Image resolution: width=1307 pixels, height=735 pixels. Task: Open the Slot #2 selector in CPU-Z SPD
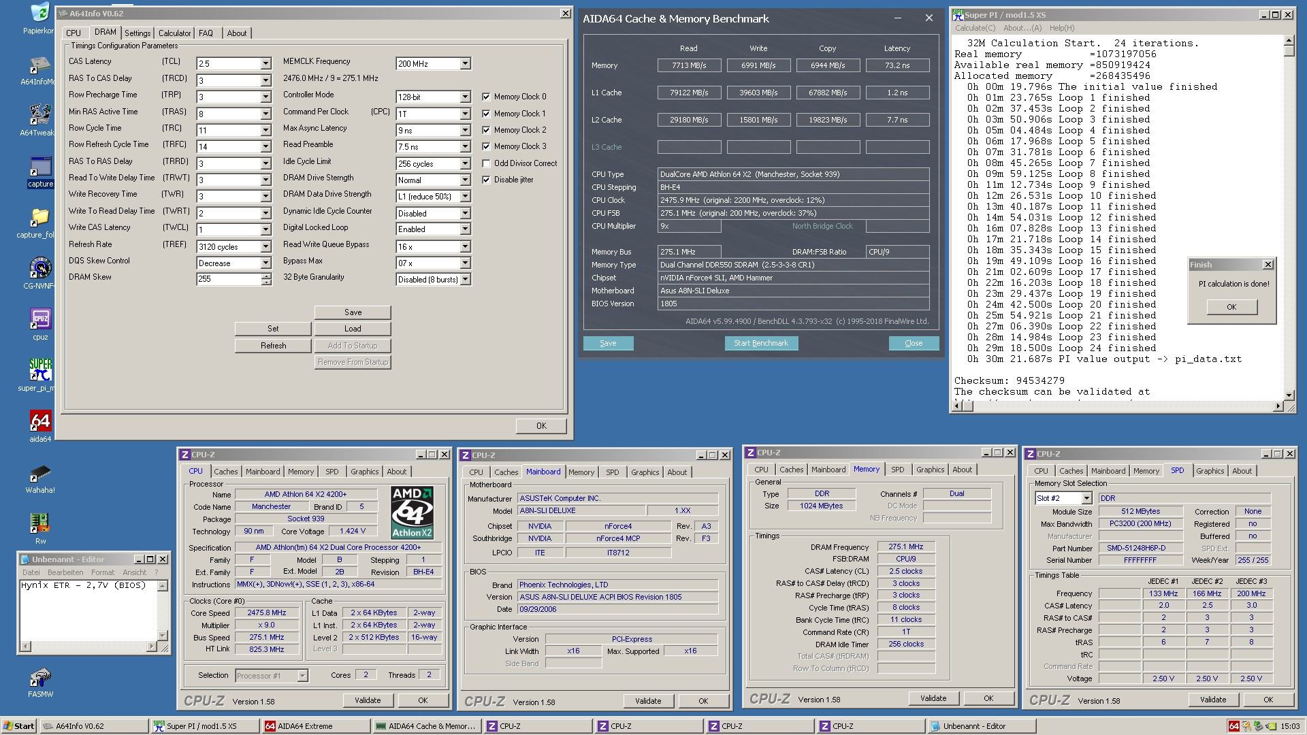click(1087, 498)
